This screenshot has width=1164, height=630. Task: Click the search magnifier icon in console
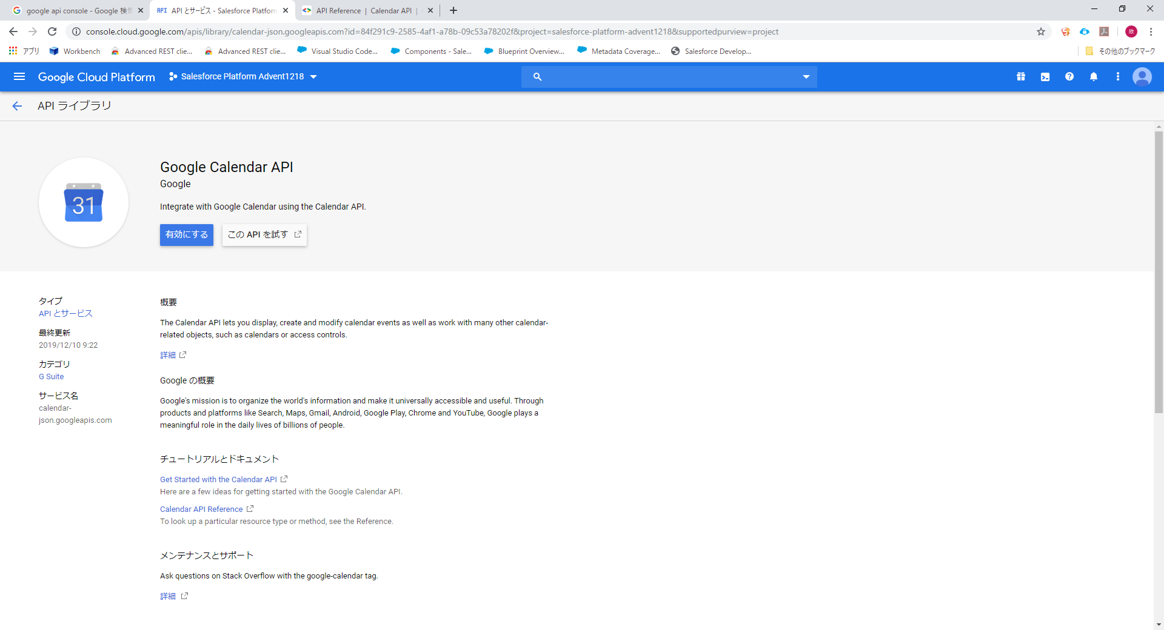[537, 76]
